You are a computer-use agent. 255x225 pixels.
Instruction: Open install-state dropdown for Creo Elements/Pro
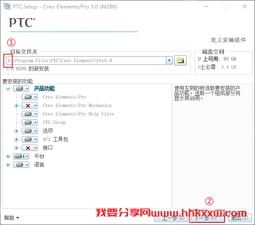pyautogui.click(x=30, y=97)
